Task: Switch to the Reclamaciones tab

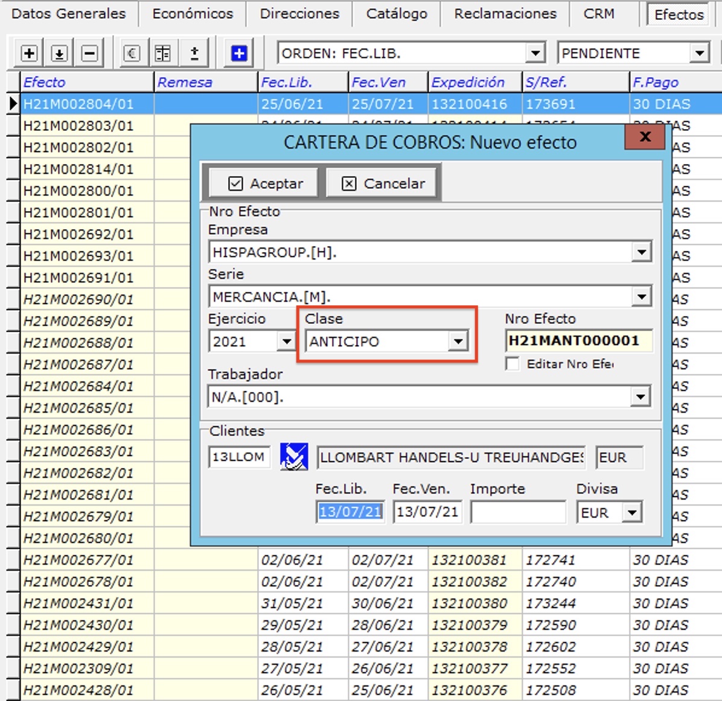Action: point(505,14)
